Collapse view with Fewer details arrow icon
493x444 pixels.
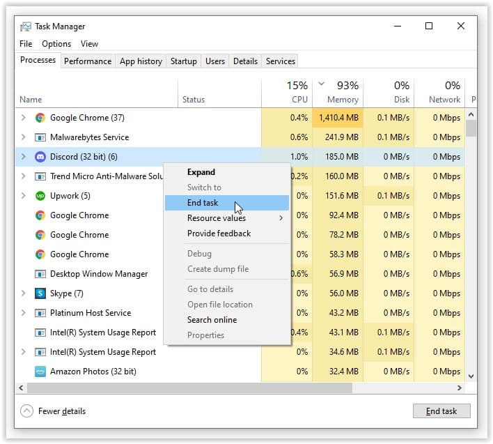point(26,411)
